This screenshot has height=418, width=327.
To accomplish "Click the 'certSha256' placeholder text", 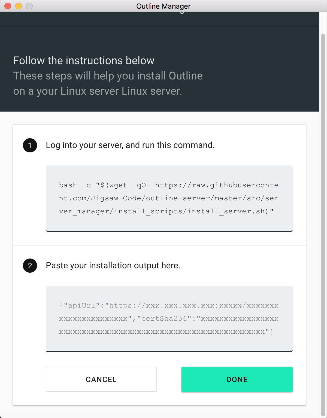I will click(164, 319).
